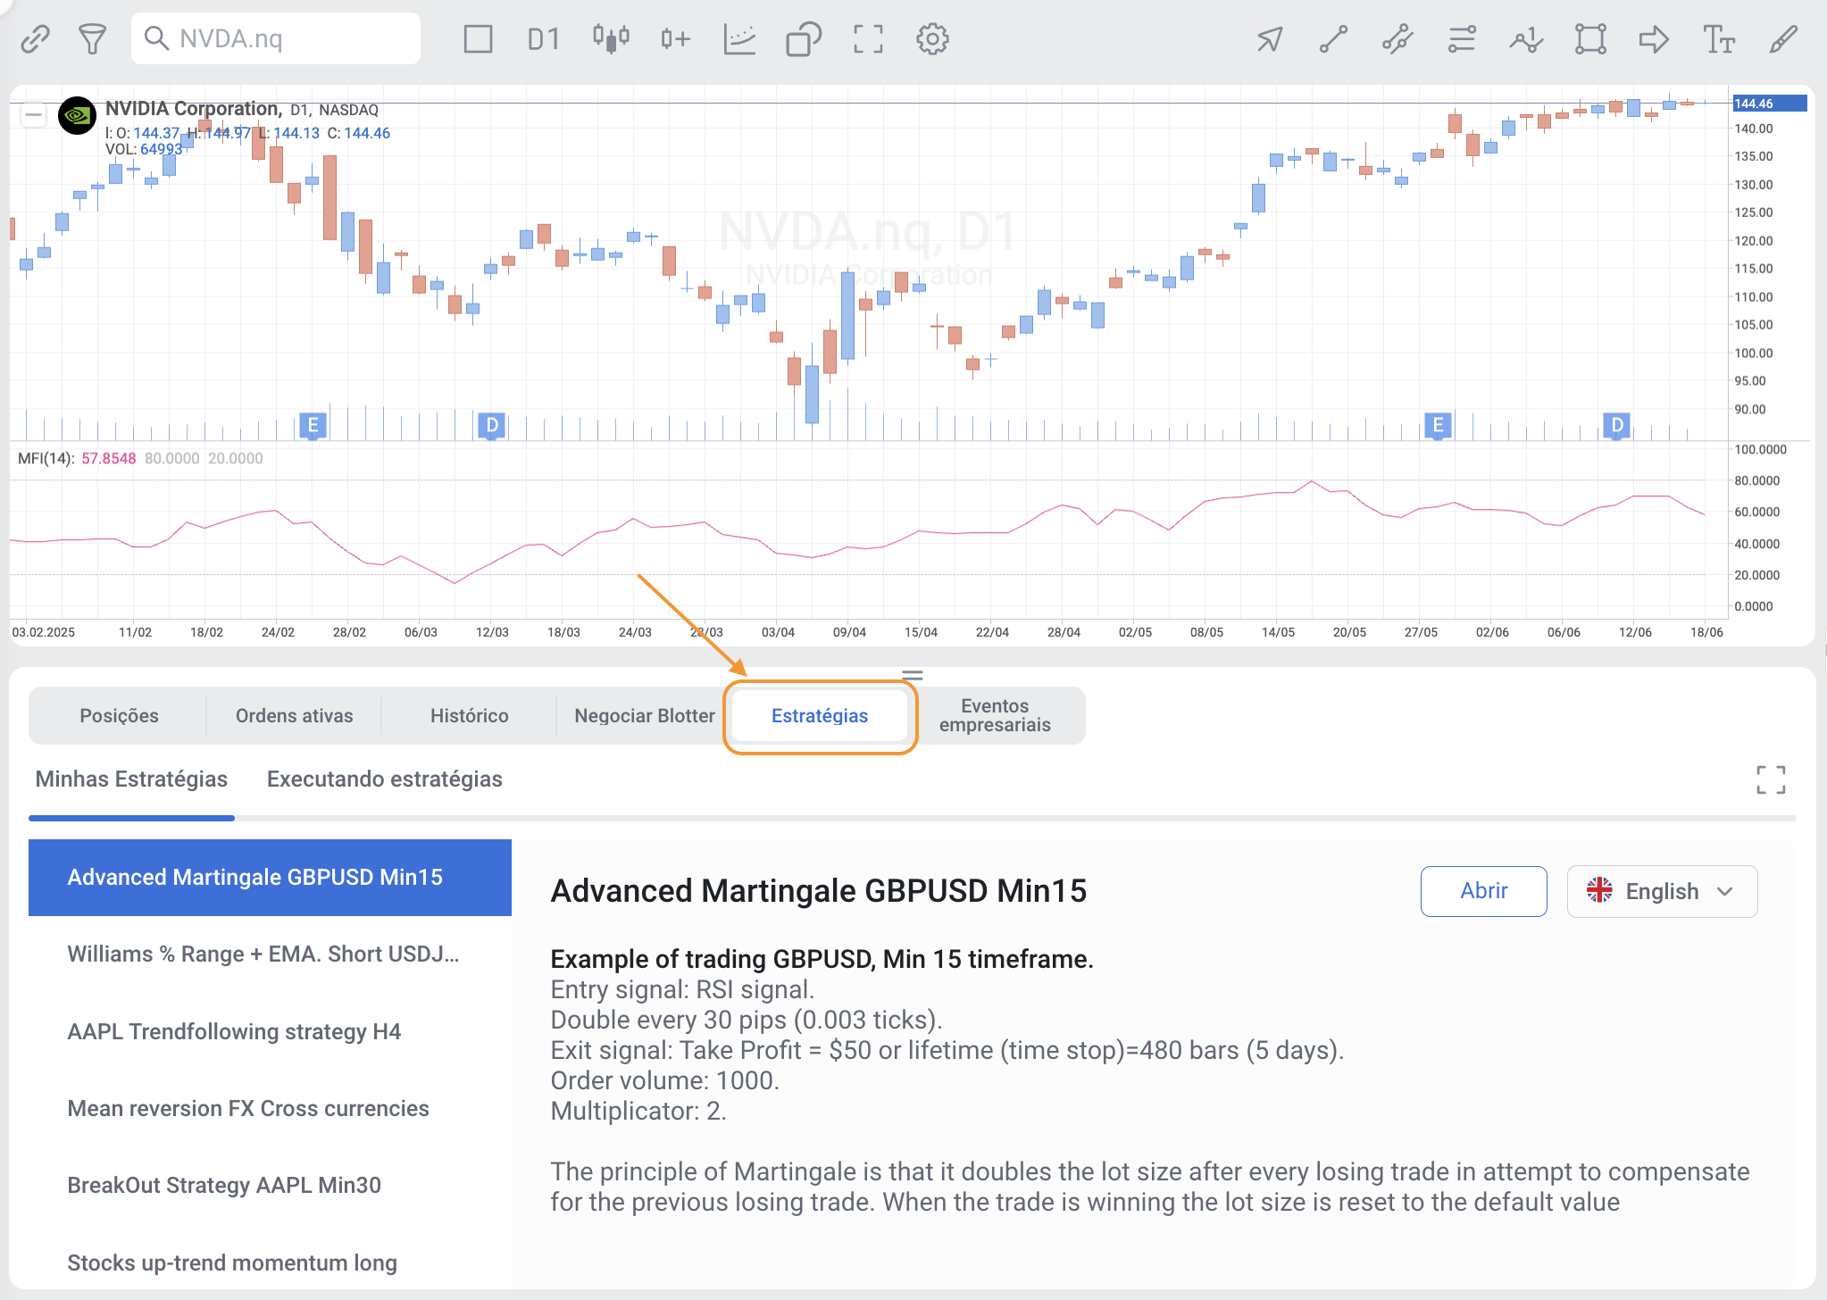Select the trend line drawing tool
The image size is (1827, 1300).
[x=1333, y=39]
